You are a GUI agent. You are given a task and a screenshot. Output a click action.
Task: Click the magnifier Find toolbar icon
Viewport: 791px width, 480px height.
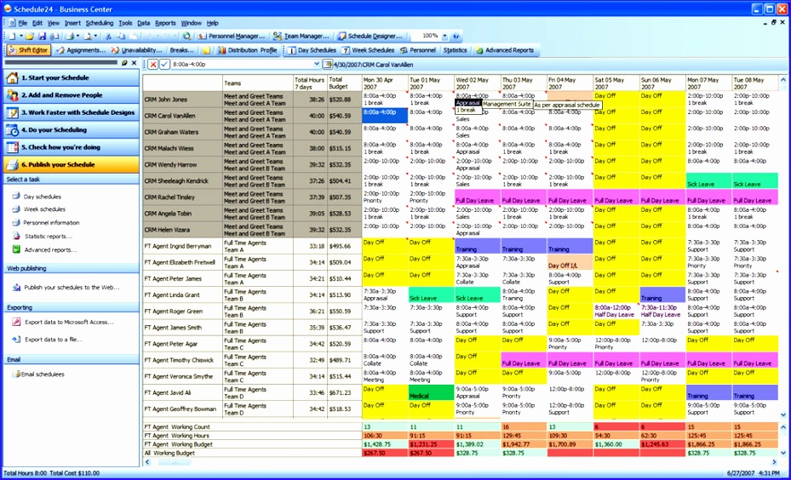(x=186, y=37)
